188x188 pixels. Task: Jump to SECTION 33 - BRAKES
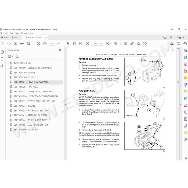pos(25,106)
